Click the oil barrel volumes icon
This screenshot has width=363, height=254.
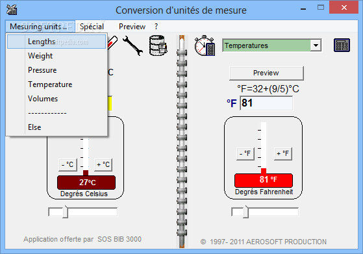tap(158, 45)
